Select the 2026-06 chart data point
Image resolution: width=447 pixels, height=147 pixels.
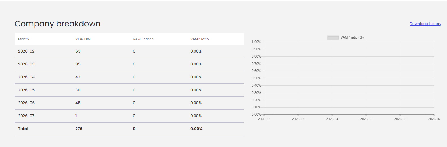(400, 114)
